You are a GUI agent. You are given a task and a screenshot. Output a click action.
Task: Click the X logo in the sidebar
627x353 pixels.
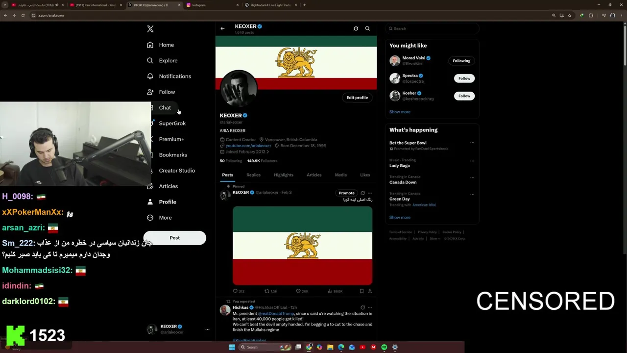click(x=150, y=29)
